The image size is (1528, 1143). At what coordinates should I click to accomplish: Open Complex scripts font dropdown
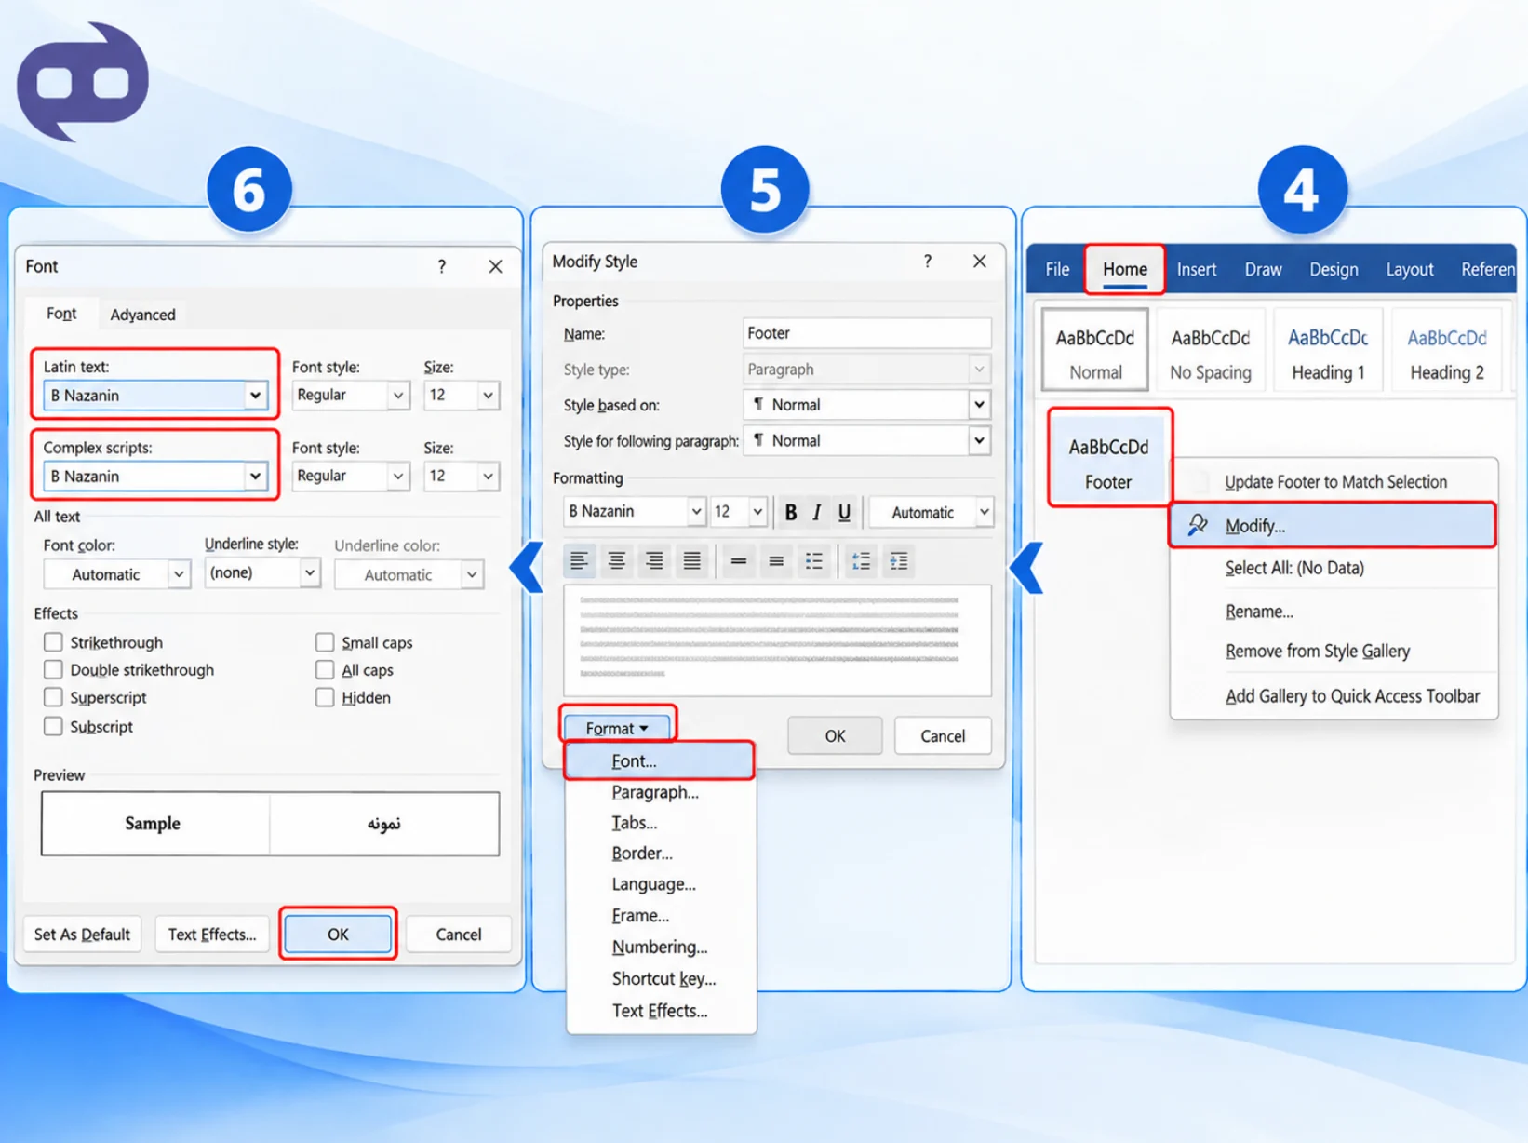[x=255, y=477]
